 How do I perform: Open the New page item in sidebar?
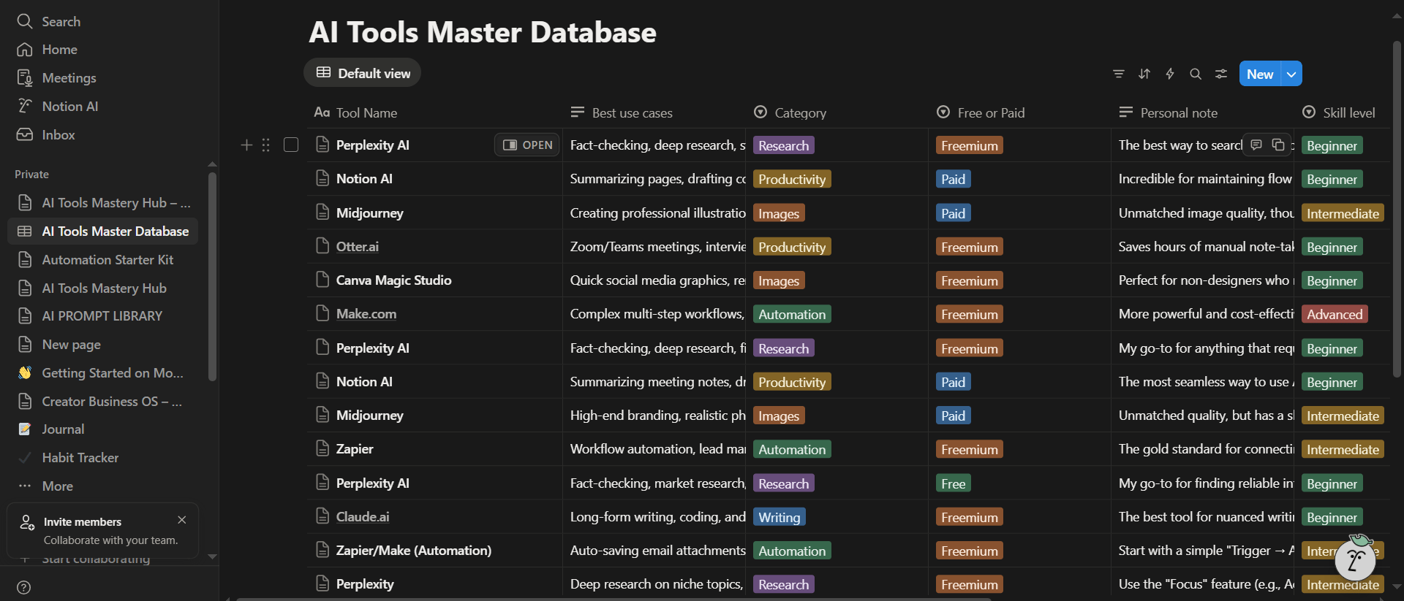click(102, 345)
